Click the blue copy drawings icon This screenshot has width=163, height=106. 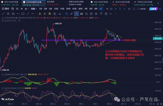pos(67,14)
